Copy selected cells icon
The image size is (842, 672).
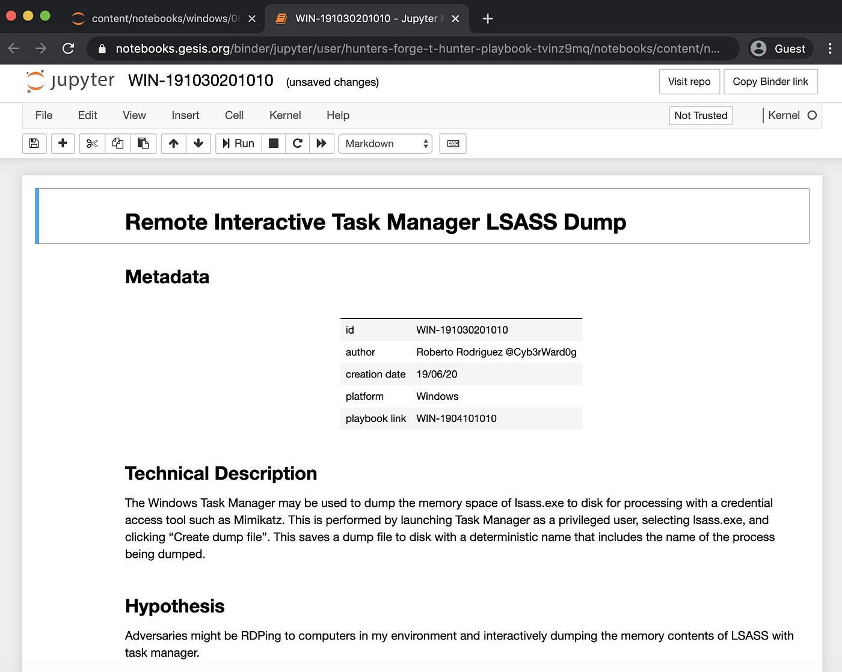click(118, 144)
